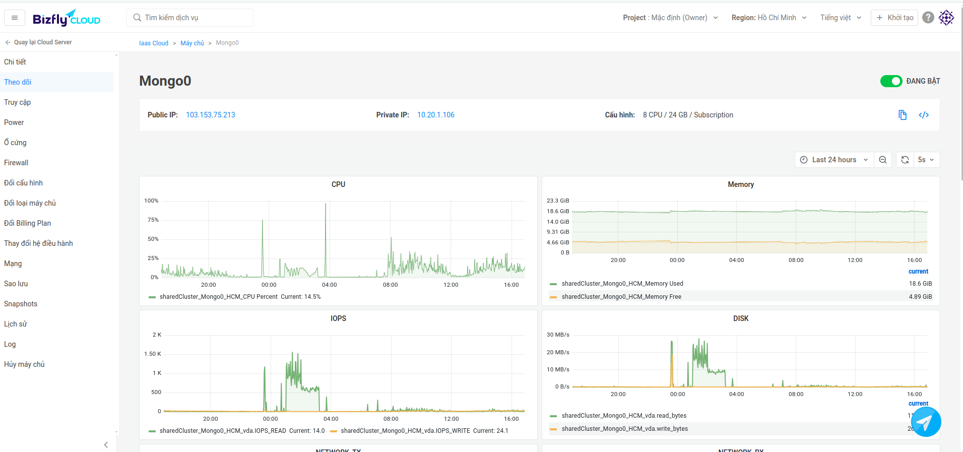Open the 5s refresh interval dropdown
This screenshot has height=452, width=963.
pyautogui.click(x=926, y=160)
